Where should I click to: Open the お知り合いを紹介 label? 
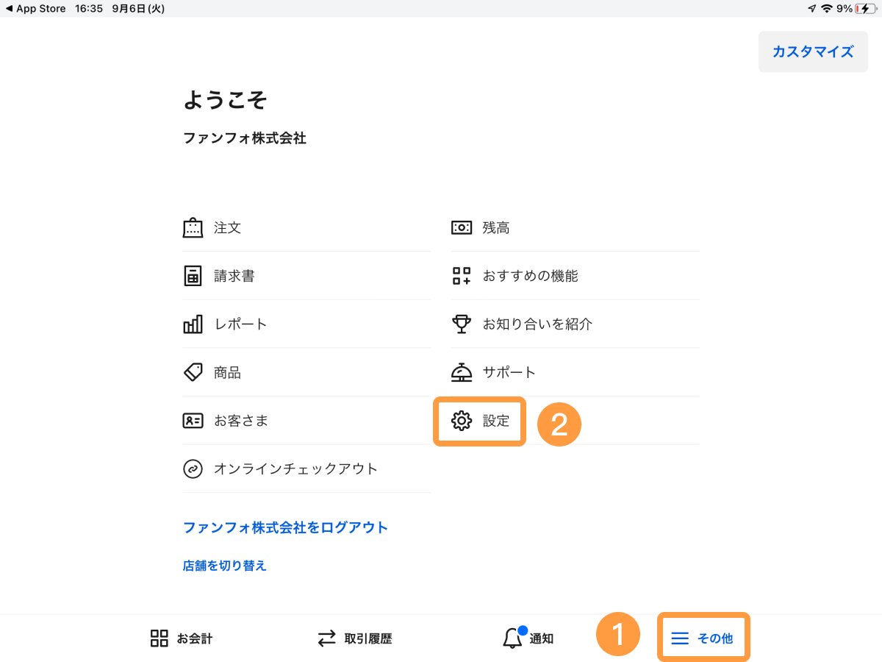[537, 324]
